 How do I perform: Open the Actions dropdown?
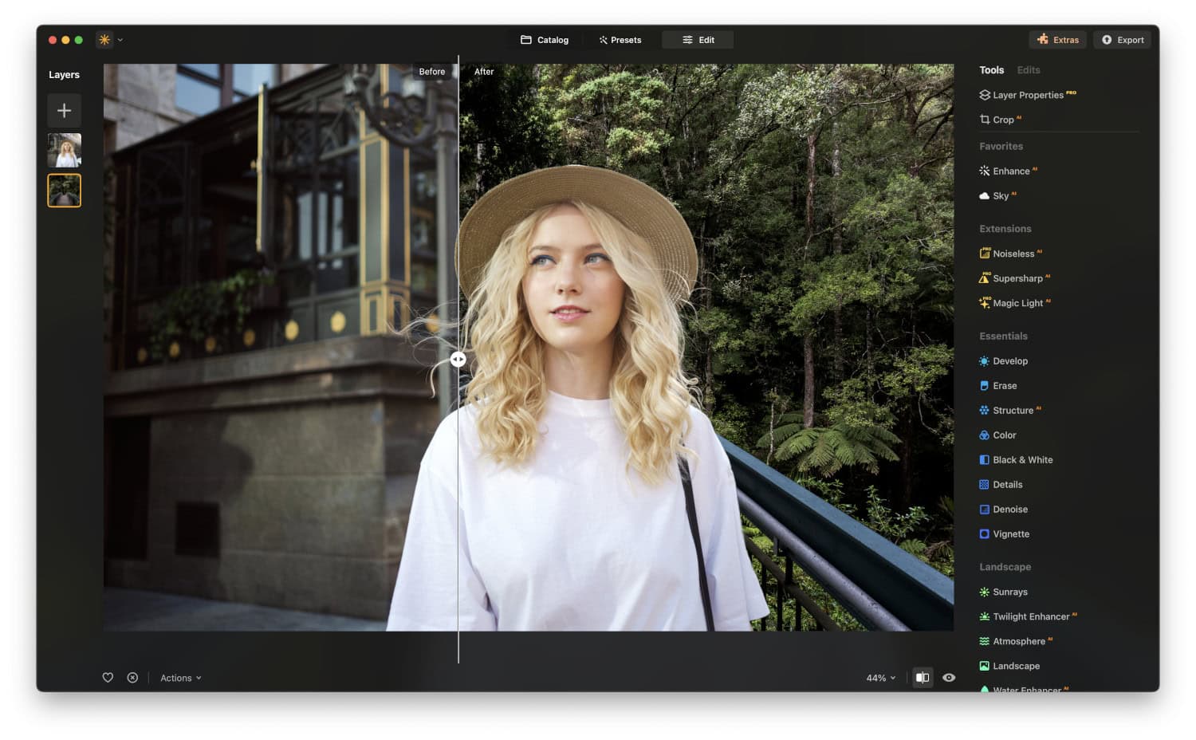pos(179,677)
